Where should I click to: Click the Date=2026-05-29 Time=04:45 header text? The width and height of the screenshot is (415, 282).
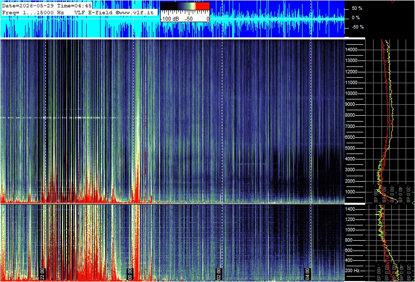[x=47, y=5]
